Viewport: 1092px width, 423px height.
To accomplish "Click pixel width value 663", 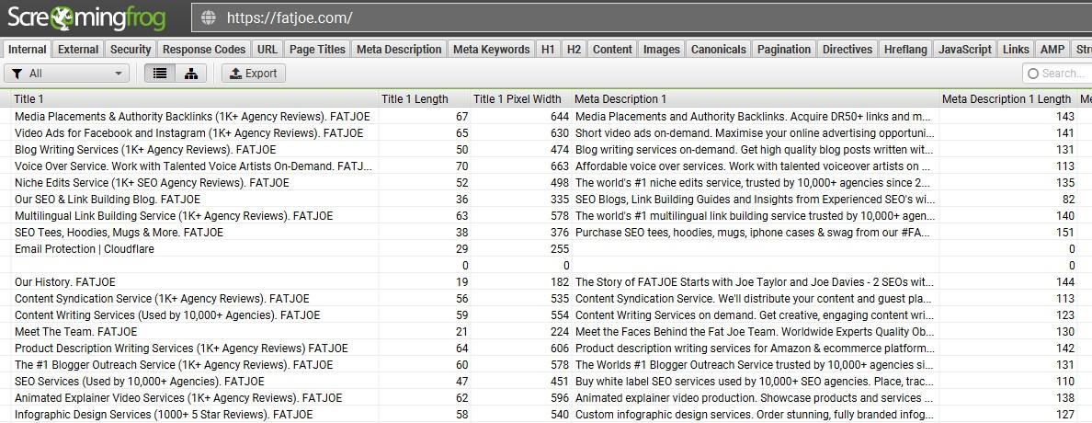I will (561, 166).
